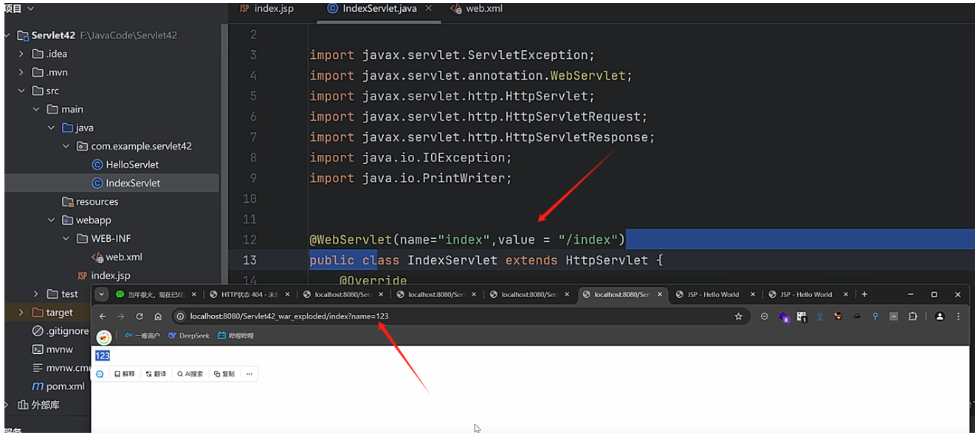
Task: Open the DeepSeek bookmark
Action: click(x=189, y=335)
